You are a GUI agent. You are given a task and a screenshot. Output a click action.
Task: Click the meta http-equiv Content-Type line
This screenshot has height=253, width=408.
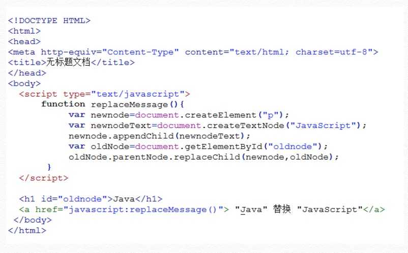[x=193, y=52]
